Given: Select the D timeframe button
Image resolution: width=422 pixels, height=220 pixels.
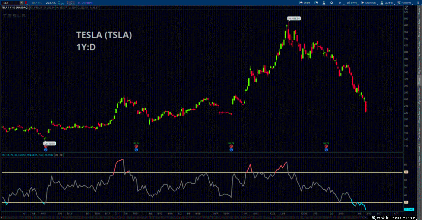Looking at the screenshot, I should pyautogui.click(x=340, y=3).
